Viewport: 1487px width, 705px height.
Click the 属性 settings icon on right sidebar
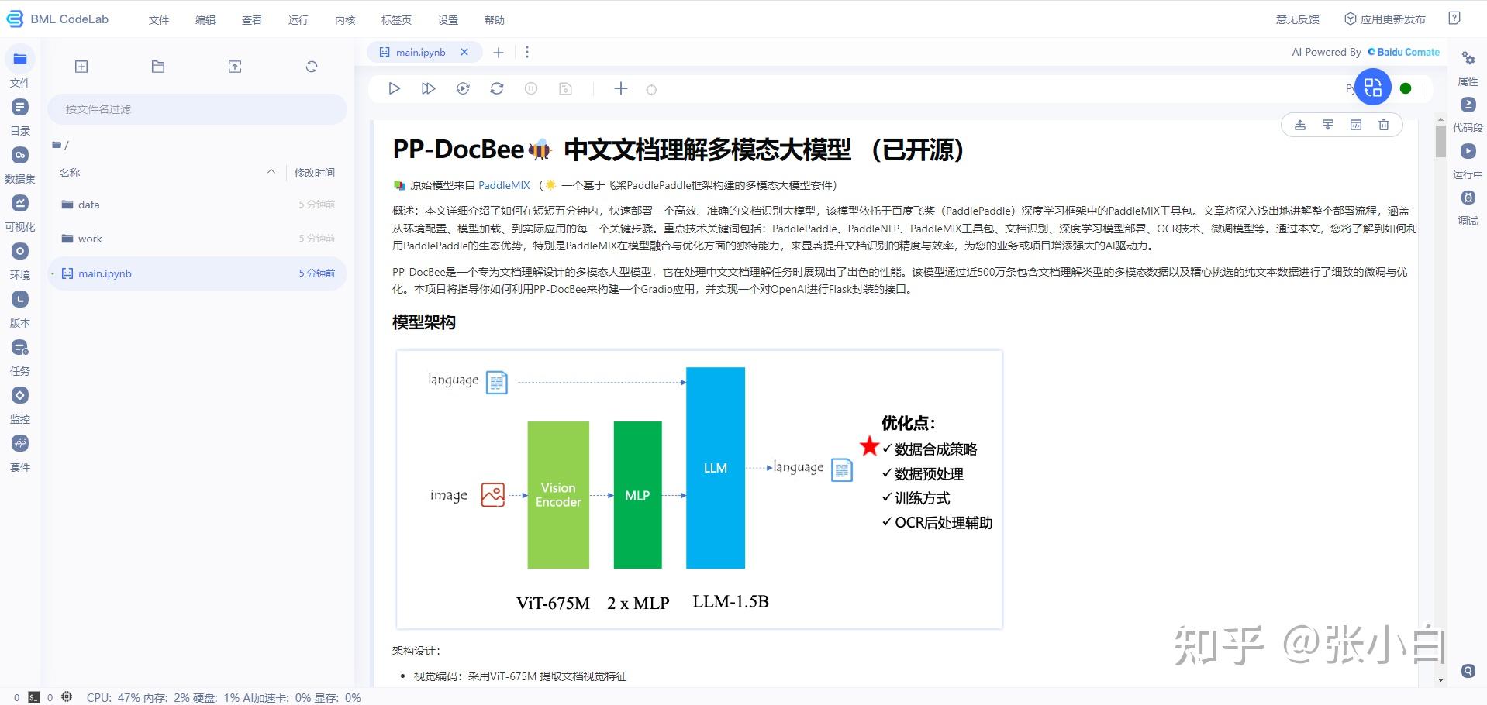(x=1468, y=58)
